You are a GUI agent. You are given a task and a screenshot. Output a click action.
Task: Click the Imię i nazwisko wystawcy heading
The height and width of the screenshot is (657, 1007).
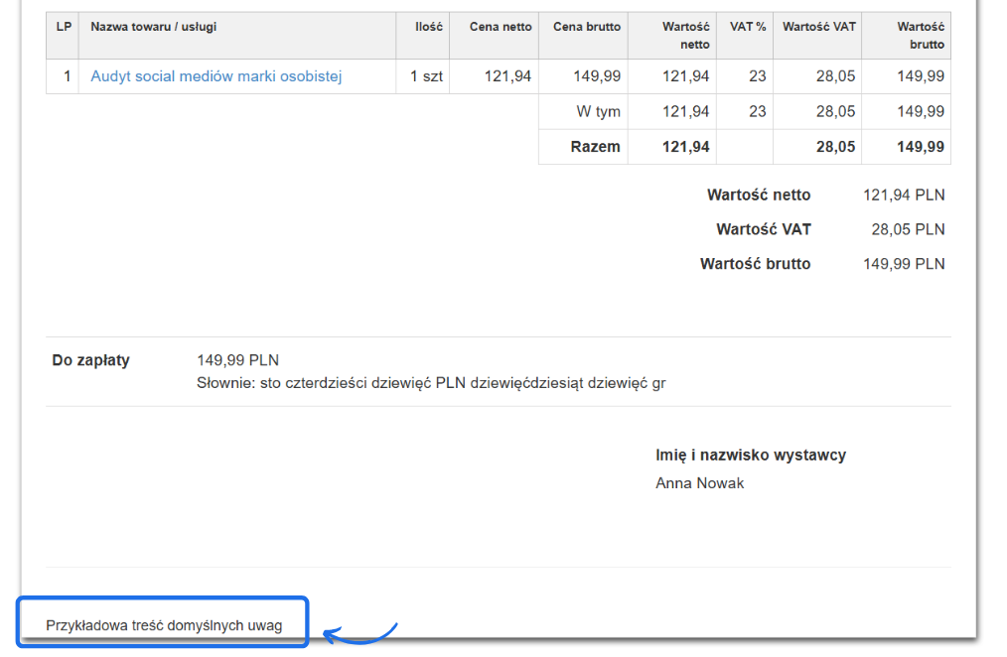tap(750, 456)
